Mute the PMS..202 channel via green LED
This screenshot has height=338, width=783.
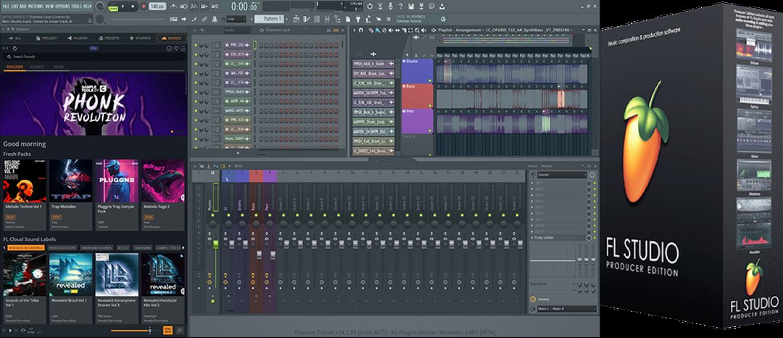tap(196, 45)
